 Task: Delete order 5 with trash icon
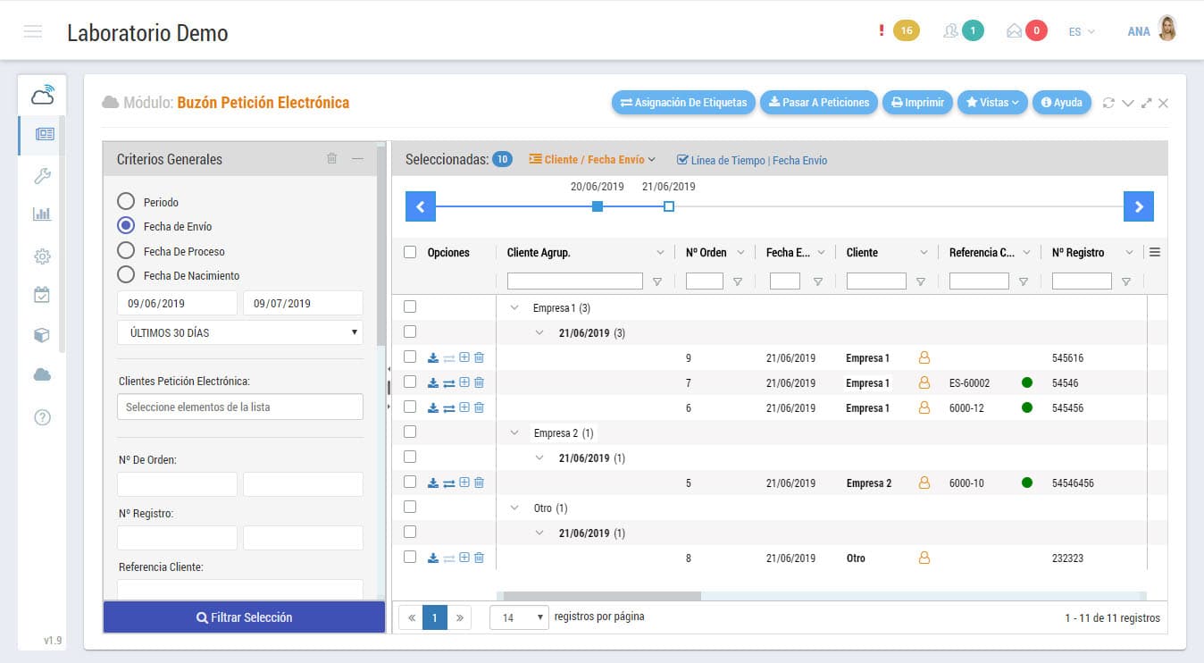pos(479,483)
